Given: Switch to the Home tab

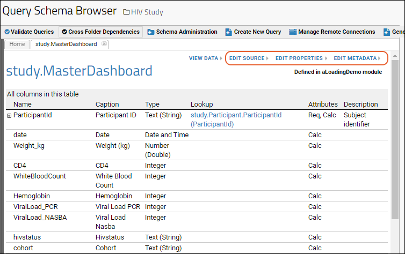Looking at the screenshot, I should pyautogui.click(x=17, y=44).
